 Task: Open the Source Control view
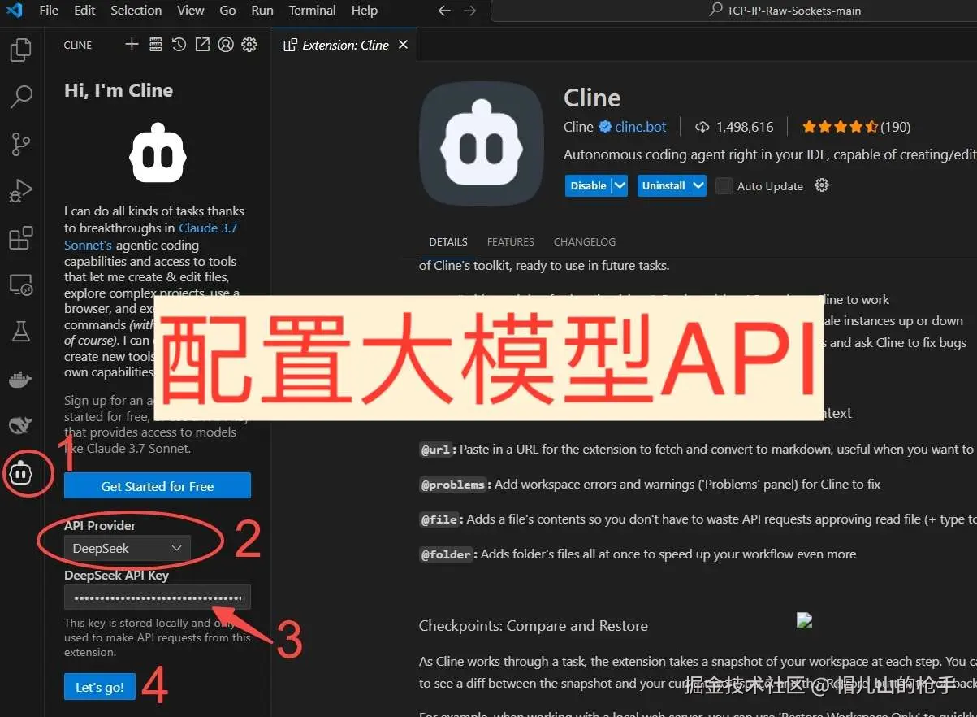pos(20,144)
